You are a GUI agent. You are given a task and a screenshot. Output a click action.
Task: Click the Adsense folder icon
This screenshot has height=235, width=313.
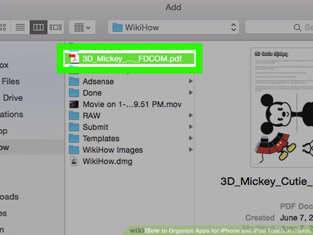(74, 81)
